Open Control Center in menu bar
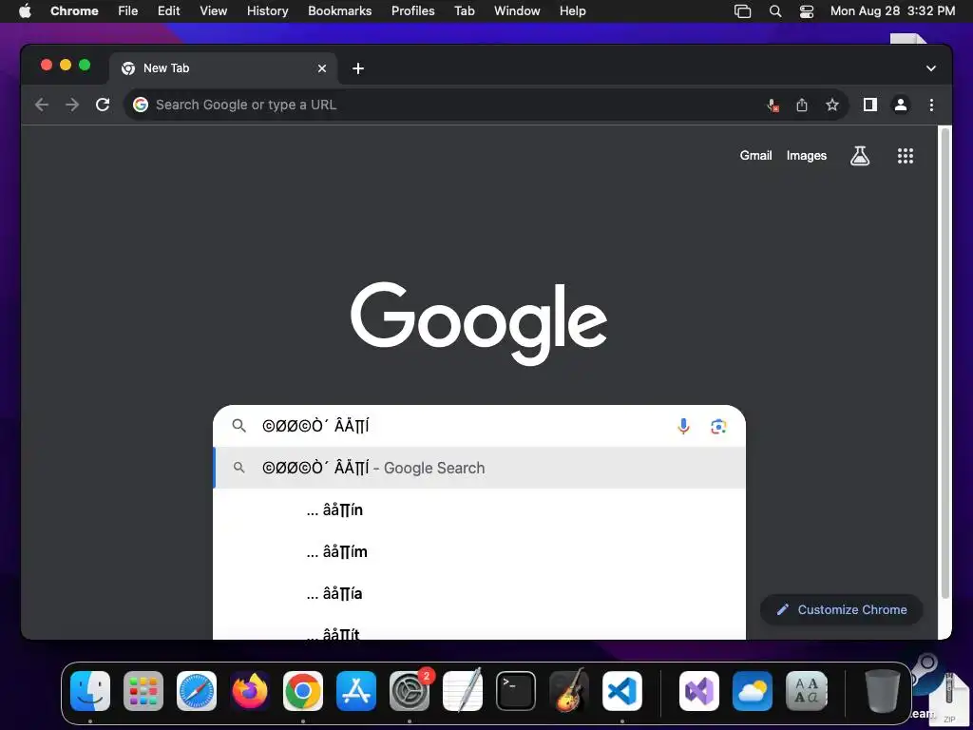 pyautogui.click(x=806, y=11)
